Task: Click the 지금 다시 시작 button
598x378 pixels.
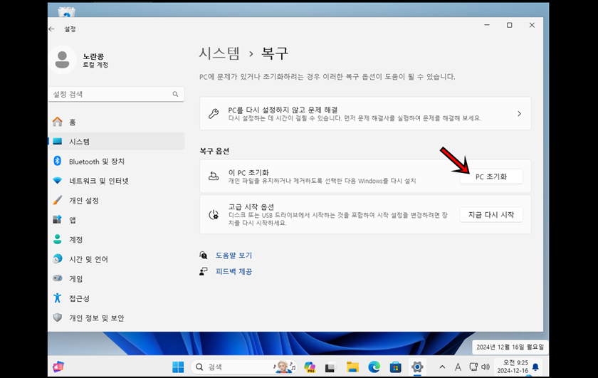Action: (491, 215)
